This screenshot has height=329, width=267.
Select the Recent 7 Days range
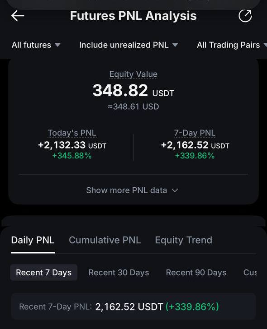(x=44, y=273)
